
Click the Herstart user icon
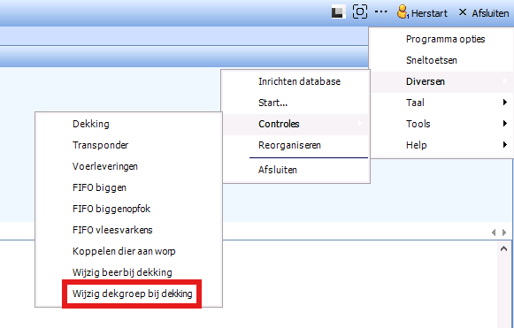[403, 12]
